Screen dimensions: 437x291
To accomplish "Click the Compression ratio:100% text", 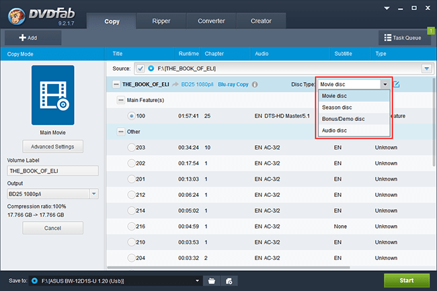I will tap(36, 206).
